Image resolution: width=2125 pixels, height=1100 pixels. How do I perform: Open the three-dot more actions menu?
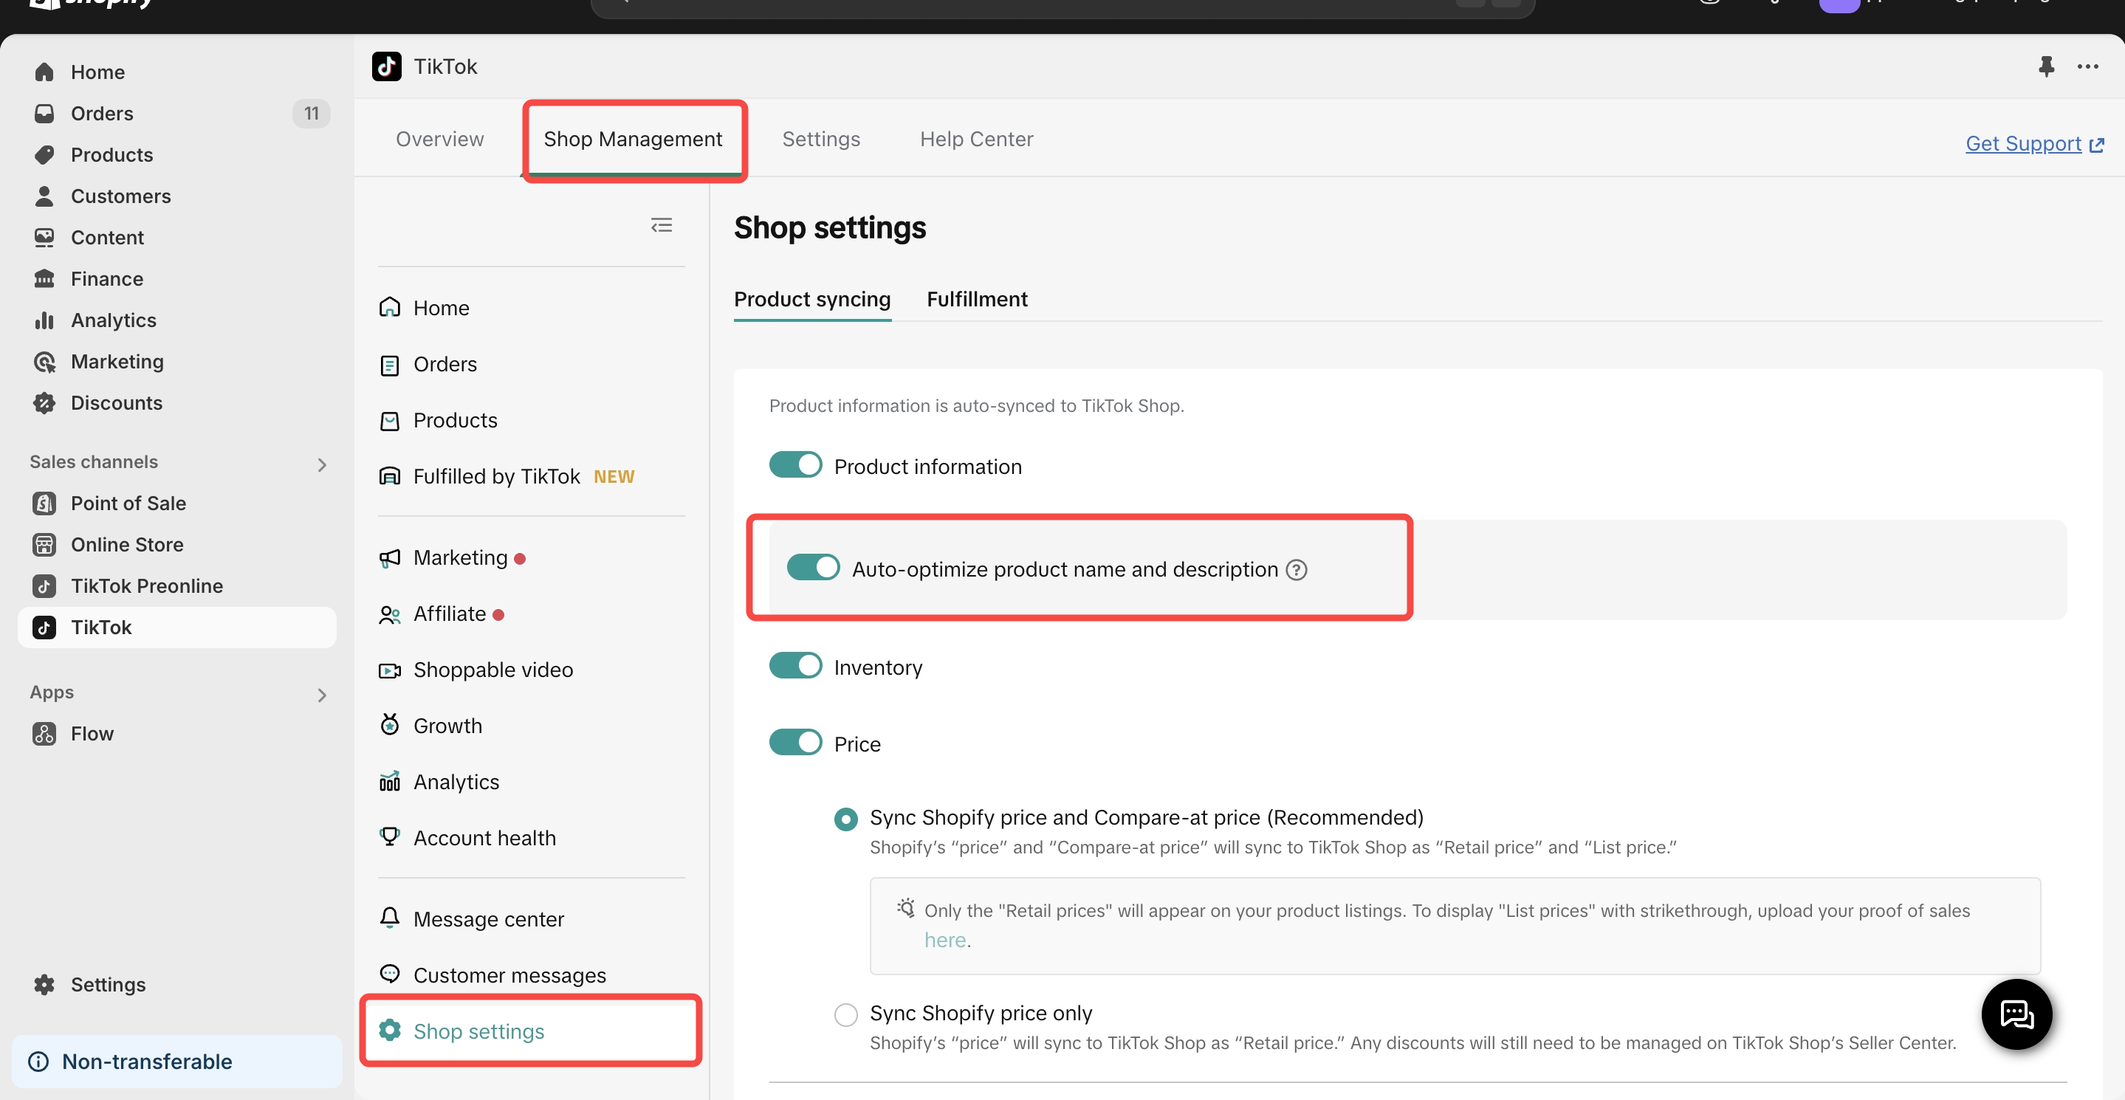(x=2087, y=66)
